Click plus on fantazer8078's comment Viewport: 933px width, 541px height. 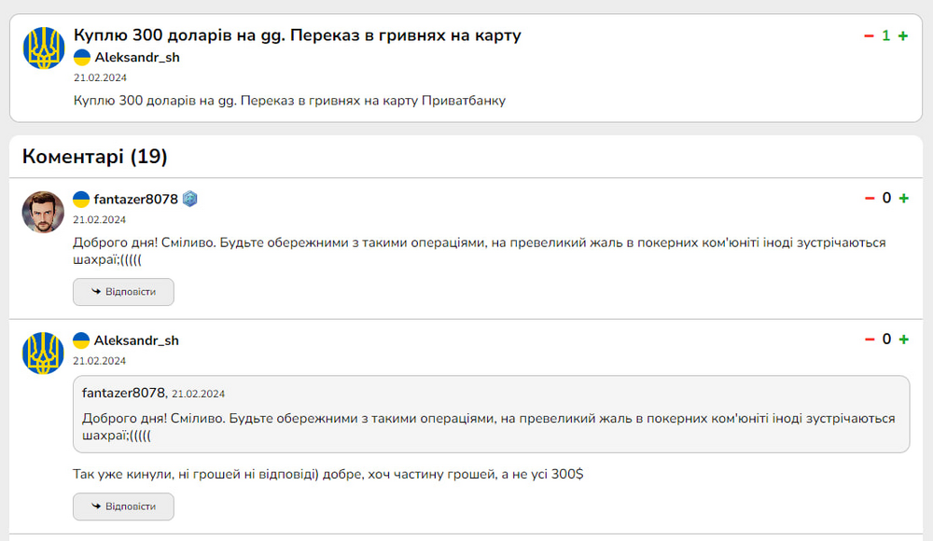(x=903, y=199)
